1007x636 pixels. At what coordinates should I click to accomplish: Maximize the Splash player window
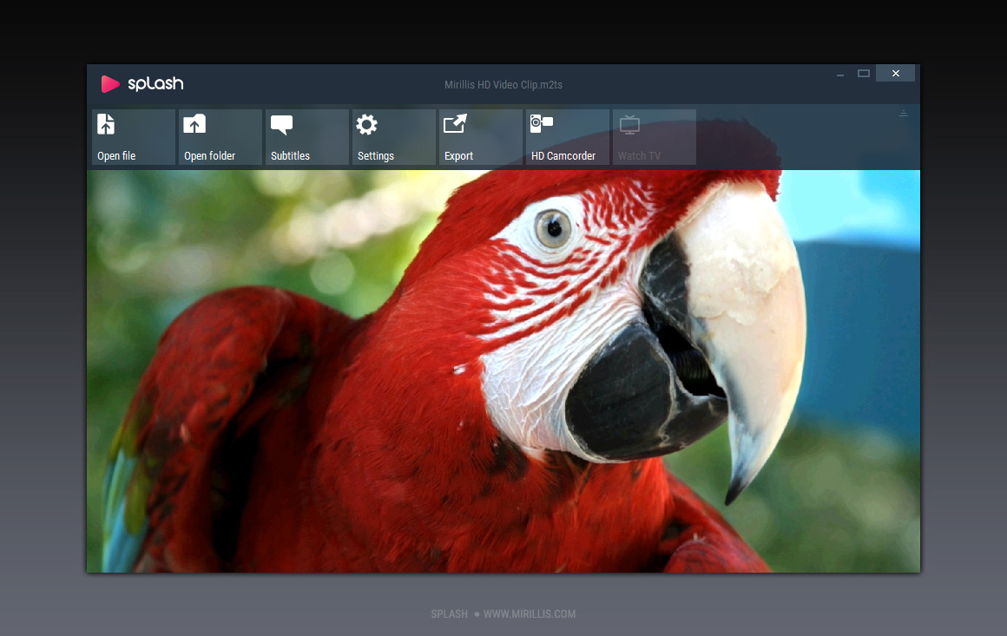click(864, 74)
